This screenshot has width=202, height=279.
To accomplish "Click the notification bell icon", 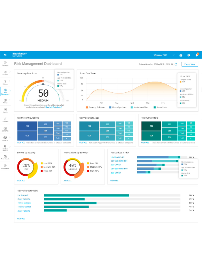I will tap(197, 55).
